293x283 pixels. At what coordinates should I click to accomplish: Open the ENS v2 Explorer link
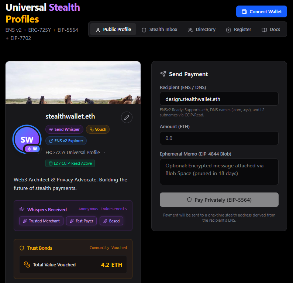66,141
